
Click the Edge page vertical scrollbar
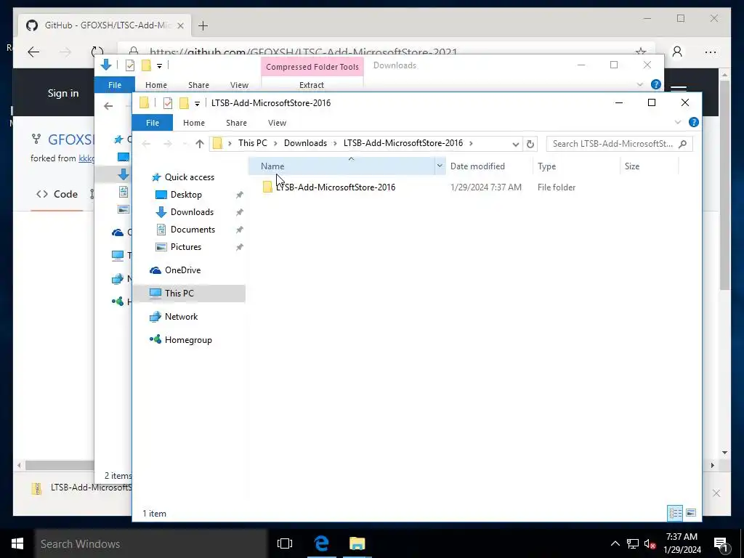(x=724, y=185)
